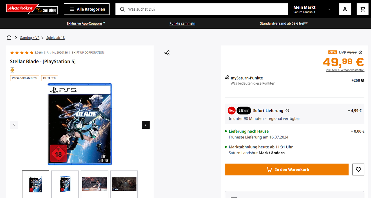The width and height of the screenshot is (371, 198).
Task: Open Spiele ab 18 breadcrumb
Action: (x=55, y=38)
